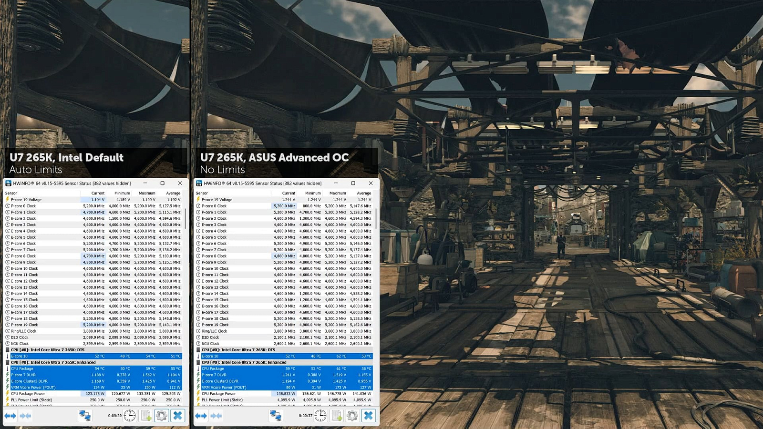
Task: Select P-core 0 Clock row in left window
Action: [x=93, y=206]
